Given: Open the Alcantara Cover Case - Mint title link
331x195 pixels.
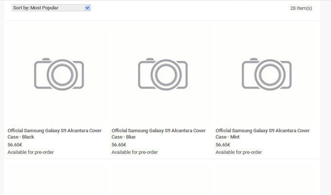Looking at the screenshot, I should click(x=262, y=134).
